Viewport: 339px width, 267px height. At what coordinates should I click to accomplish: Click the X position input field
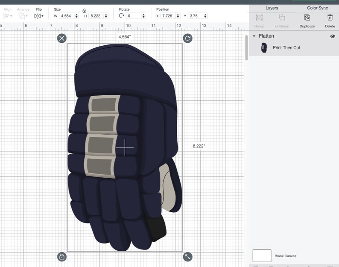click(x=168, y=16)
